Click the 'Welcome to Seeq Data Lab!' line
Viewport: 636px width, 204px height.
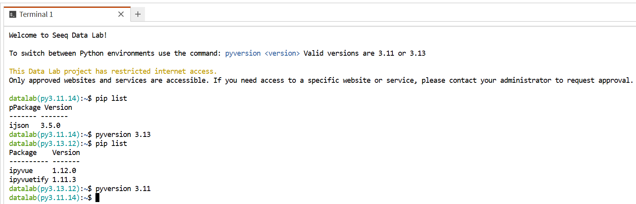58,35
